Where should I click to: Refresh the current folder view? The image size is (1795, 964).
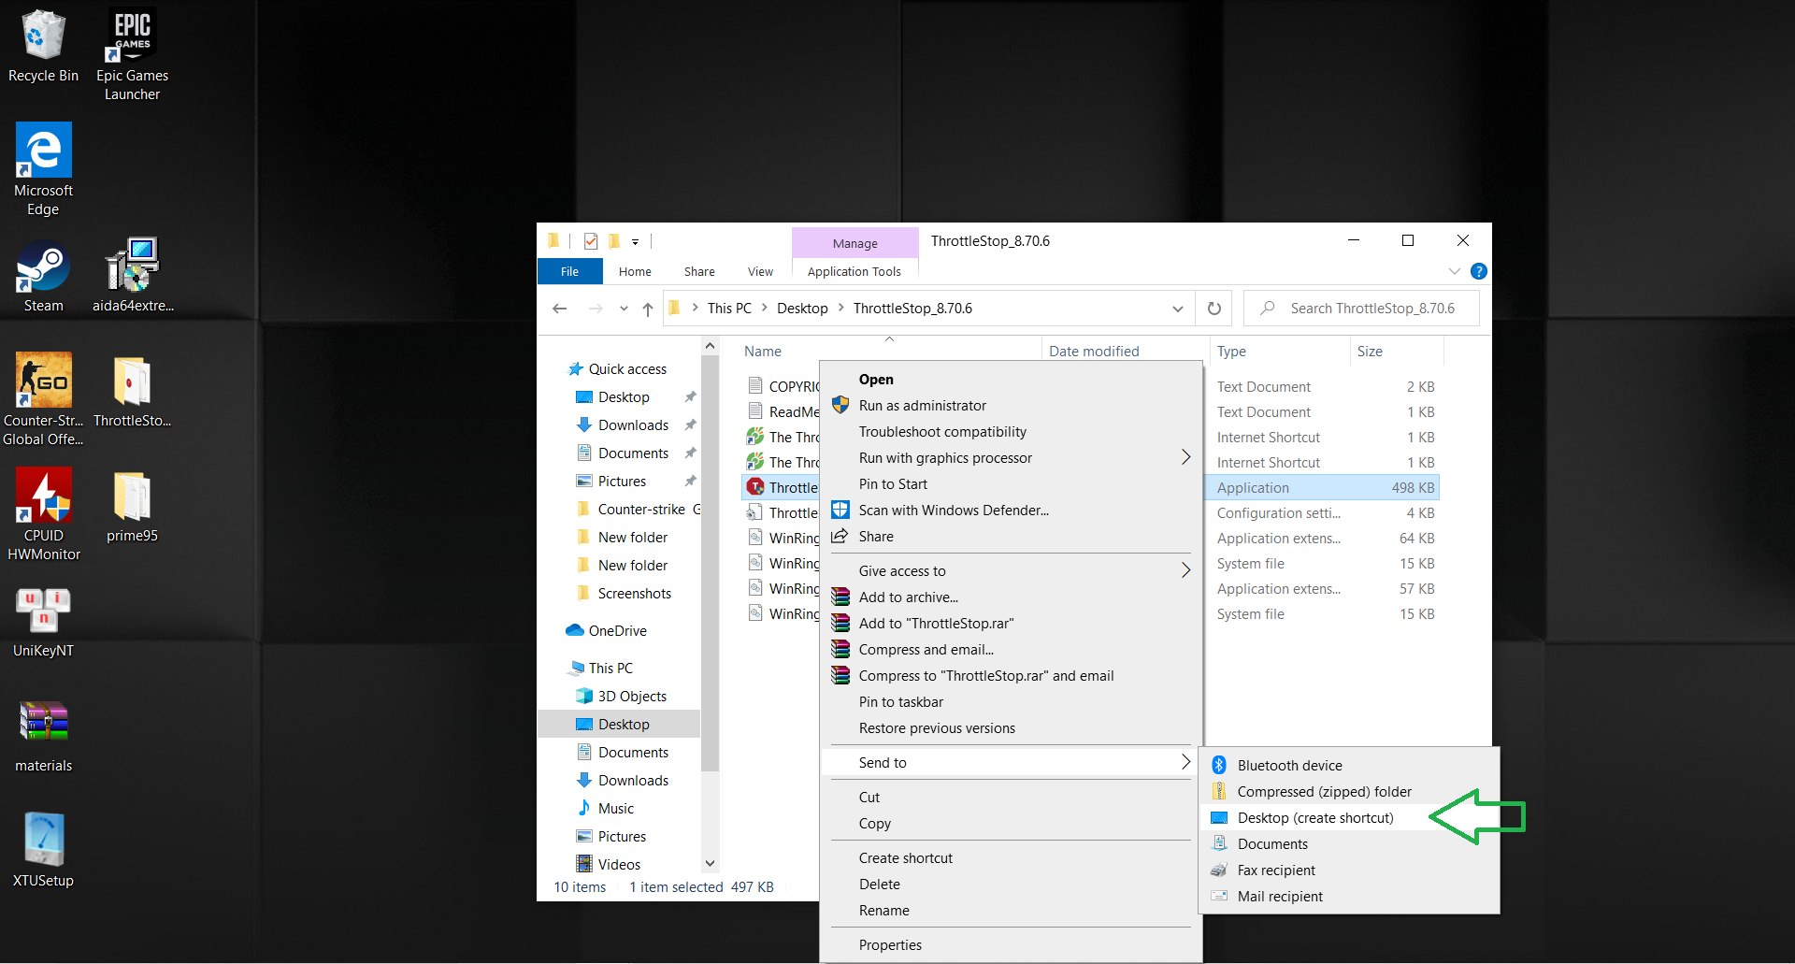tap(1213, 309)
